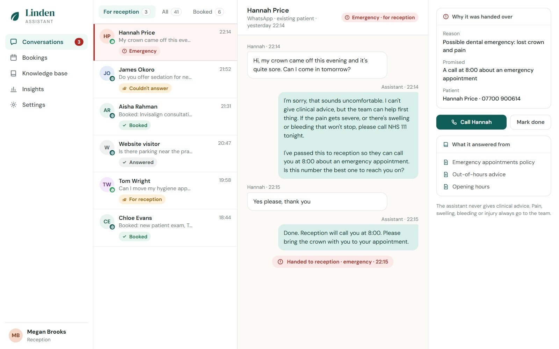559x349 pixels.
Task: Click Aisha Rahman AR avatar
Action: click(107, 110)
